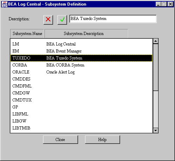Select the ORACLE subsystem row

tap(82, 72)
